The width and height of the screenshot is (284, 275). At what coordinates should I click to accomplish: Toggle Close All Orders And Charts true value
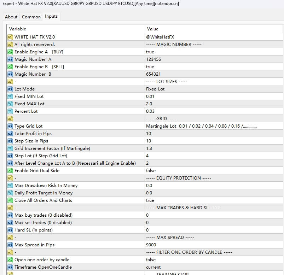pyautogui.click(x=150, y=200)
